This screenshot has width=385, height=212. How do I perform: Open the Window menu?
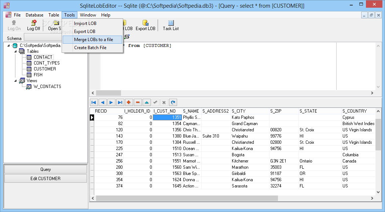point(88,15)
